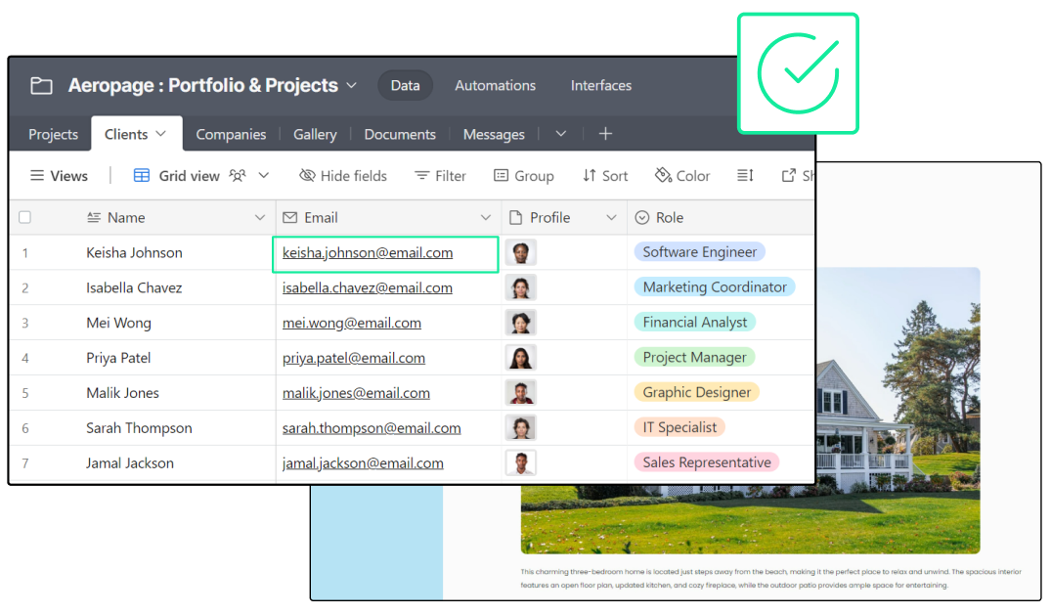Open the Aeropage base title dropdown chevron

pyautogui.click(x=351, y=86)
